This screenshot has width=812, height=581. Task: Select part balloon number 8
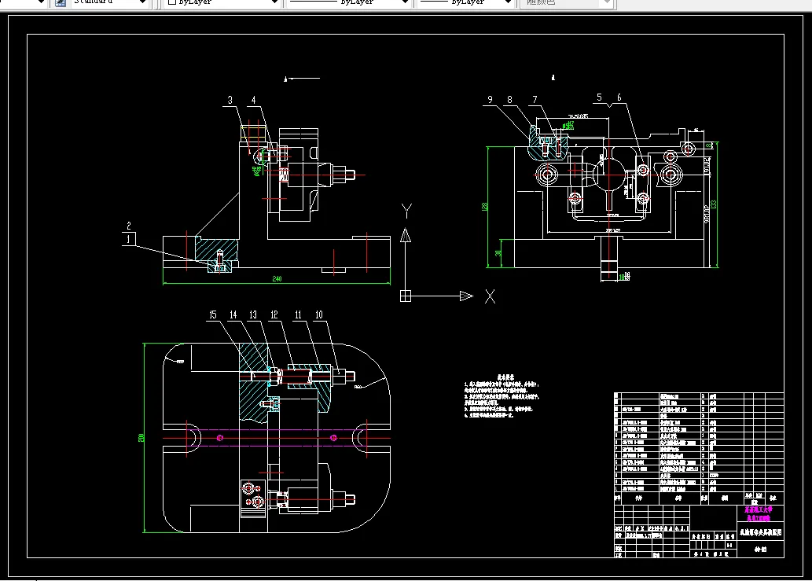pos(509,99)
